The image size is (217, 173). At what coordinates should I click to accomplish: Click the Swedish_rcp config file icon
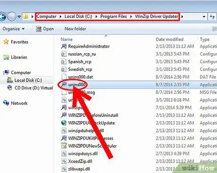click(64, 69)
